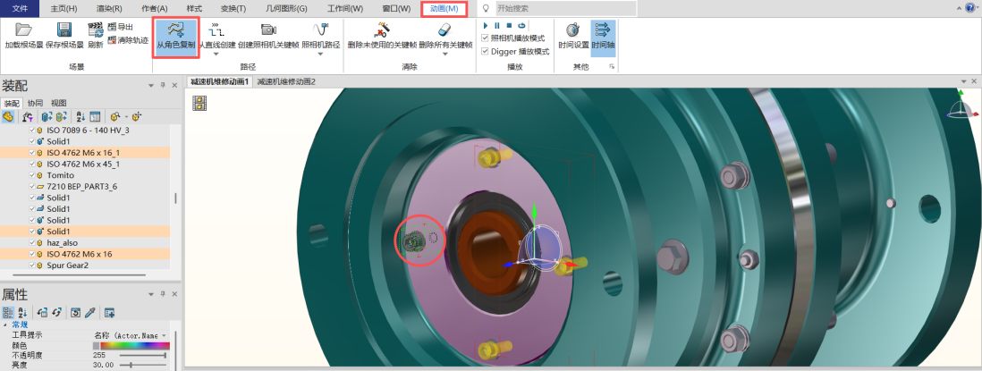Screen dimensions: 982x371
Task: Click the 3D axis compass in viewport
Action: click(x=960, y=105)
